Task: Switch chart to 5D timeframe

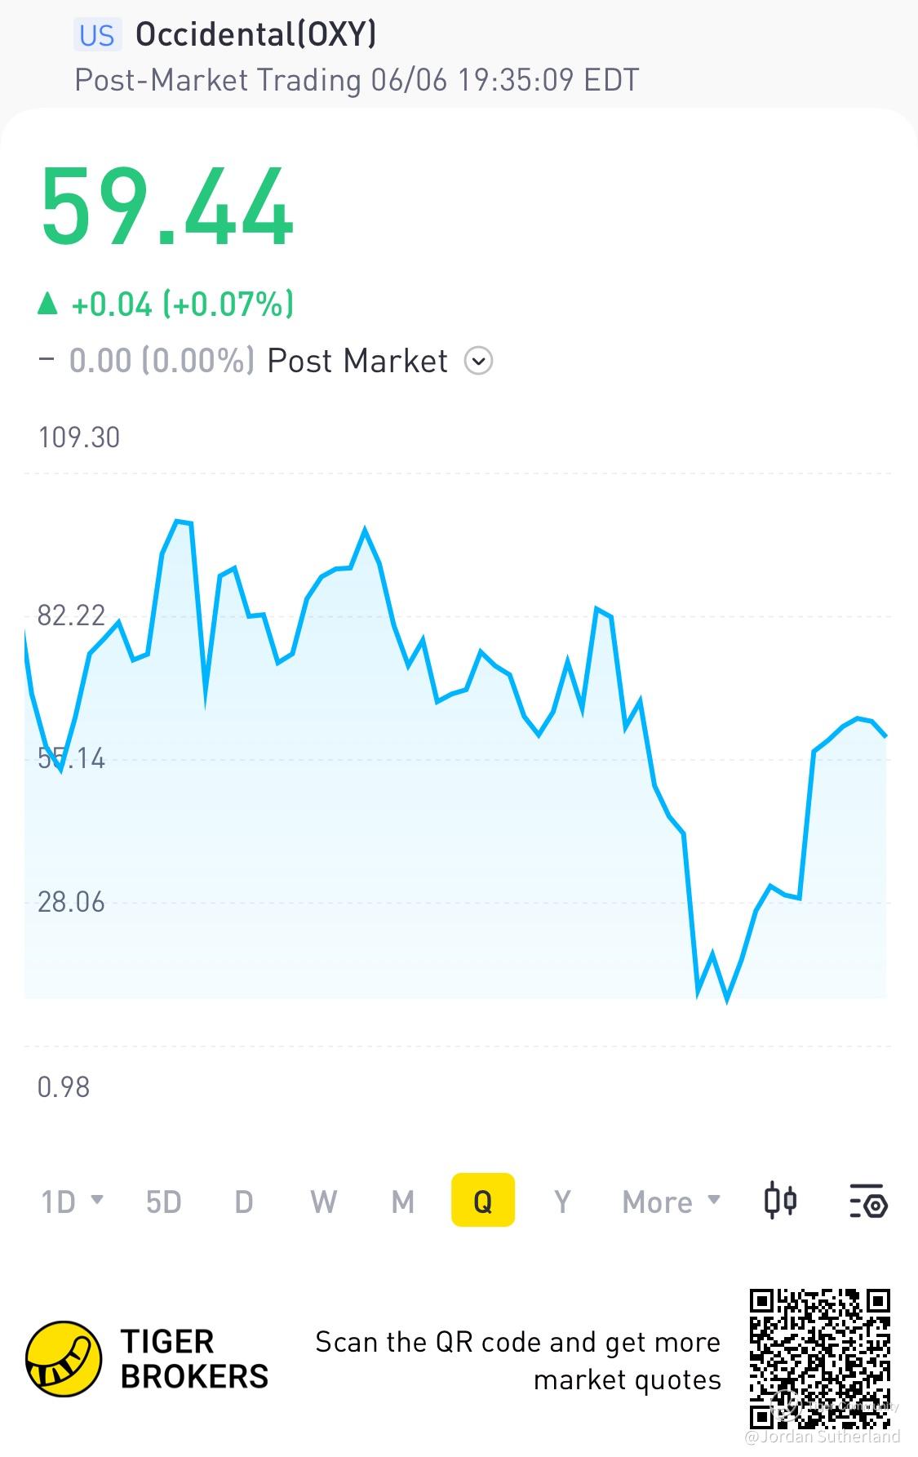Action: click(x=163, y=1202)
